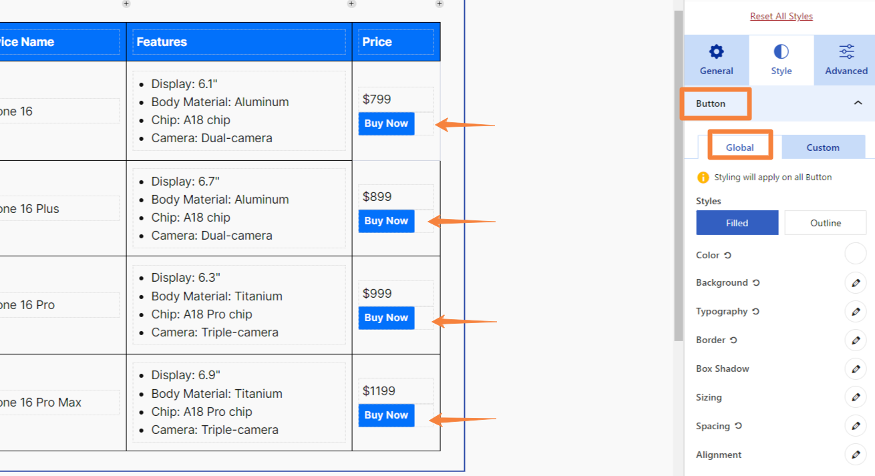Image resolution: width=875 pixels, height=476 pixels.
Task: Edit the Typography setting pencil icon
Action: (856, 311)
